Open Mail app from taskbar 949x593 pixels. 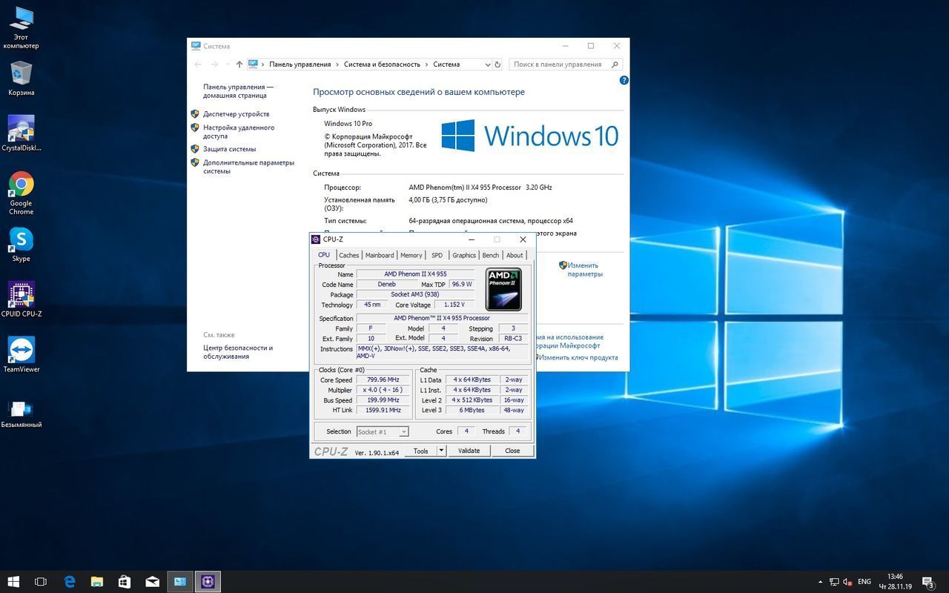point(152,582)
